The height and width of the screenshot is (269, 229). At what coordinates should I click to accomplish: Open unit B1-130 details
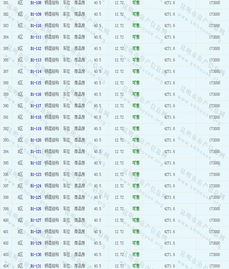coord(36,255)
